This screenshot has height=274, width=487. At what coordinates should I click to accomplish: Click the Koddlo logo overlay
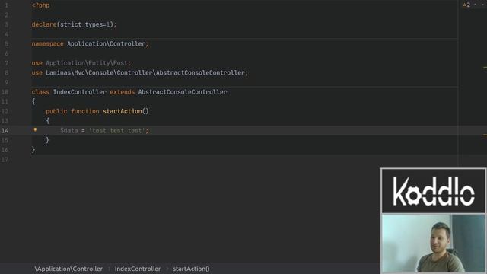point(433,191)
